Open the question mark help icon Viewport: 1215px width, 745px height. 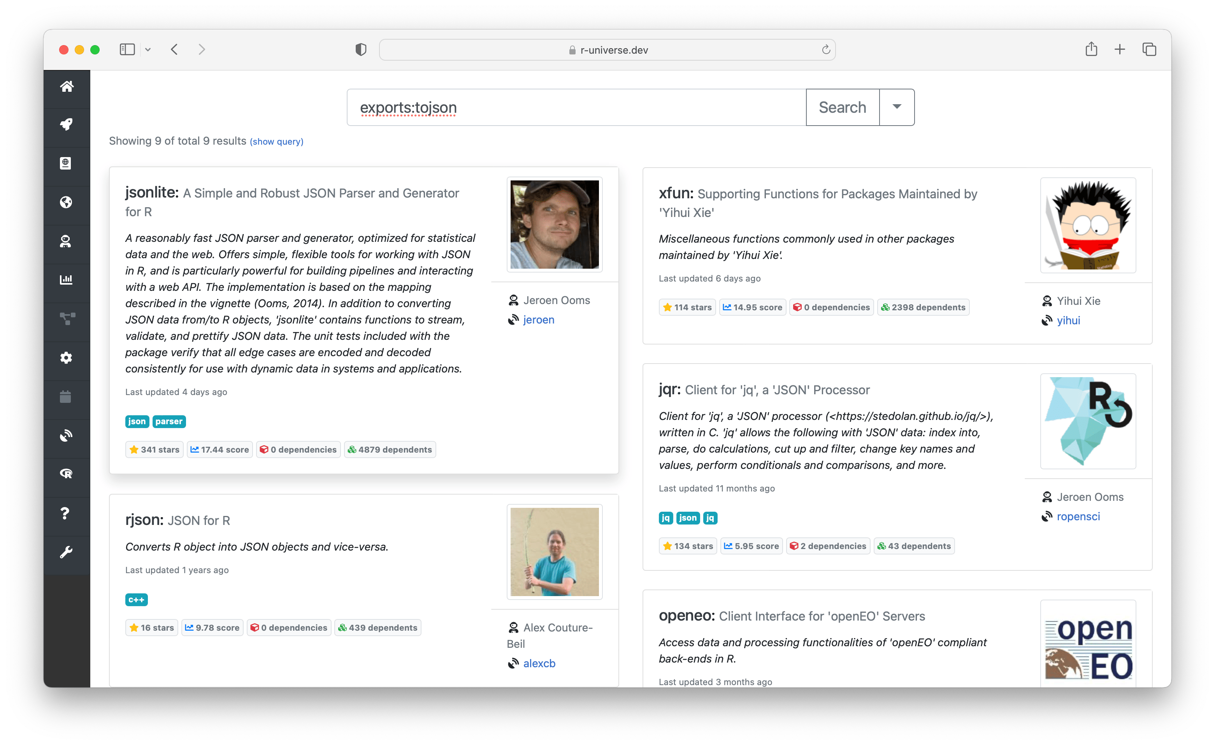tap(65, 513)
